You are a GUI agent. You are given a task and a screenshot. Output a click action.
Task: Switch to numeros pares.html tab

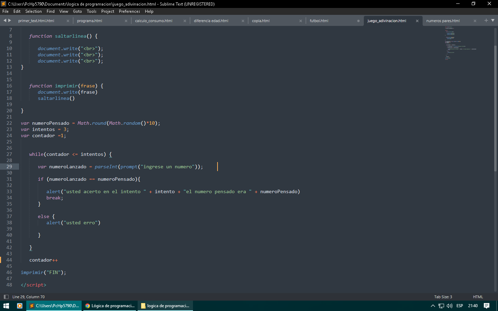(x=443, y=21)
